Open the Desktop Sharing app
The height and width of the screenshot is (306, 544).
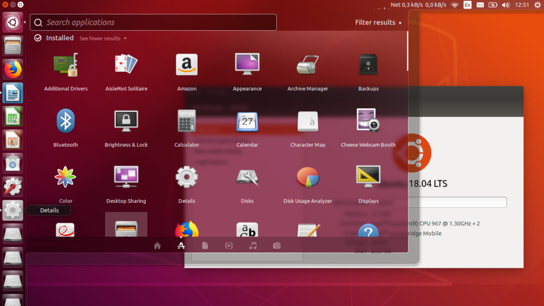coord(126,178)
